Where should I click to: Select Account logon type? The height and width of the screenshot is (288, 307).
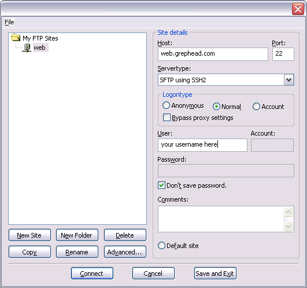[x=256, y=107]
